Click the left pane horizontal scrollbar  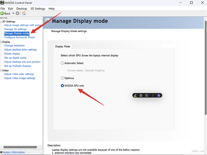(x=20, y=147)
